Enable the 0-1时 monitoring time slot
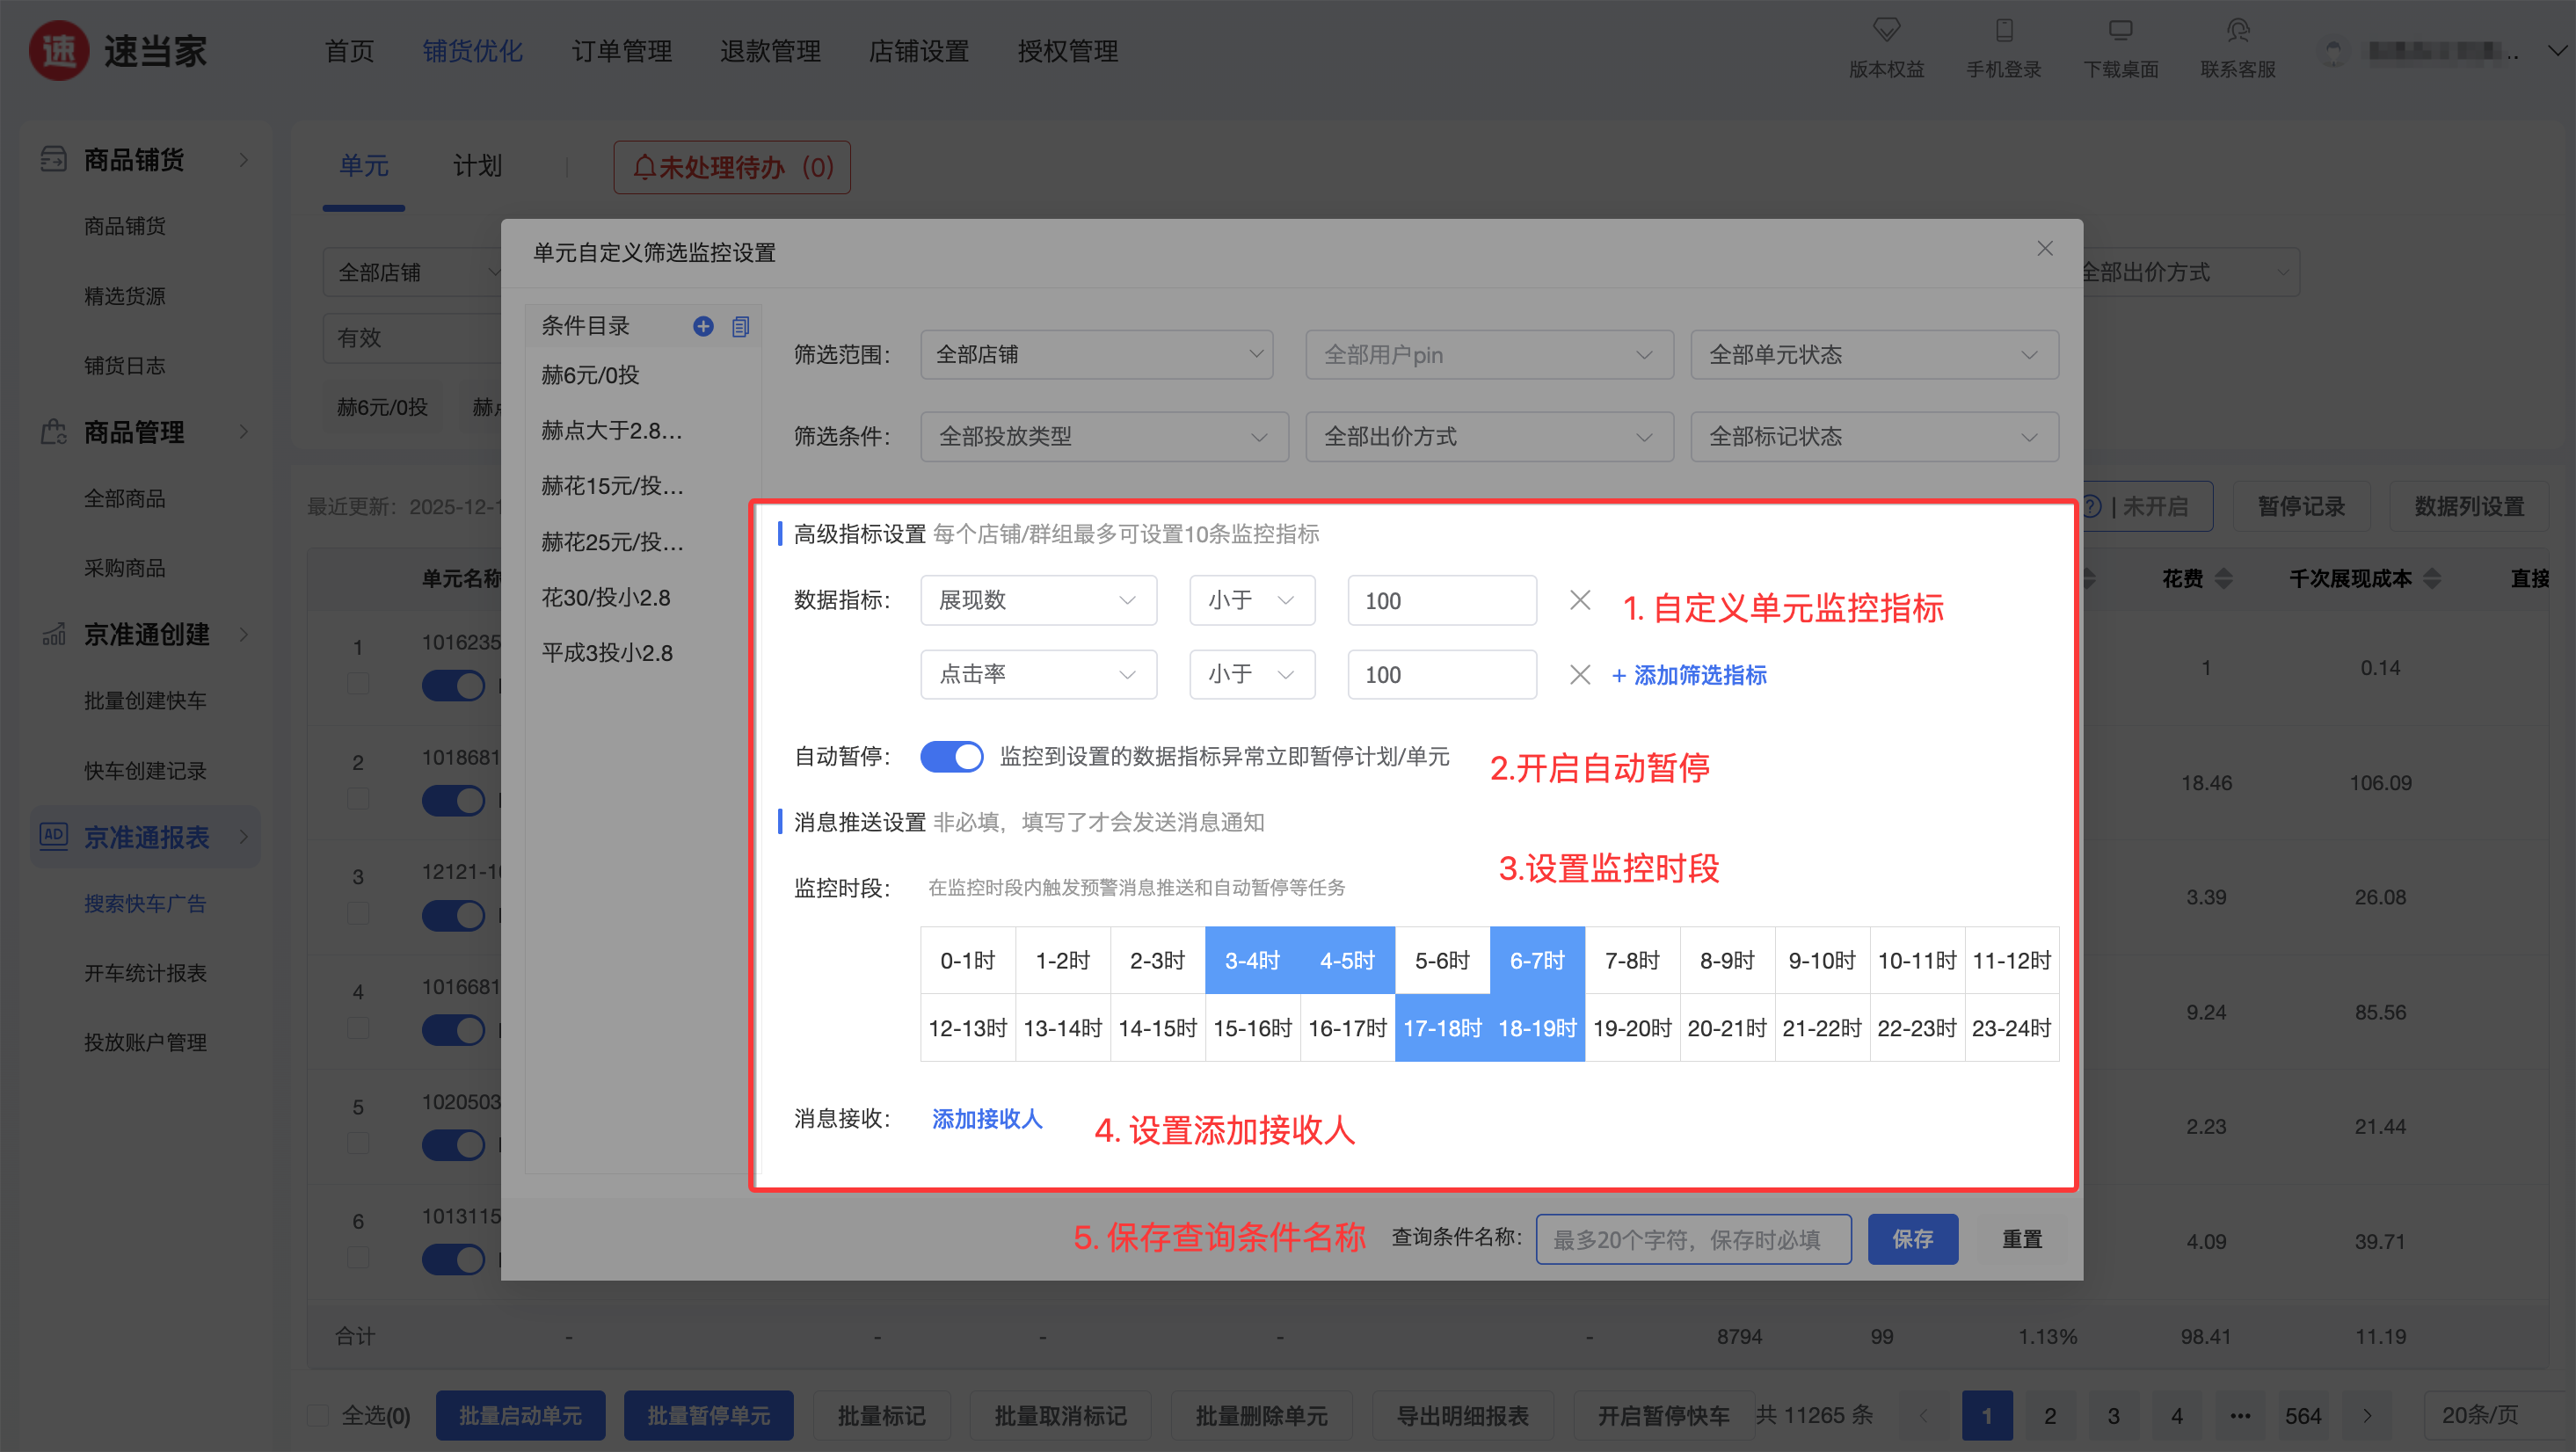 click(x=967, y=961)
